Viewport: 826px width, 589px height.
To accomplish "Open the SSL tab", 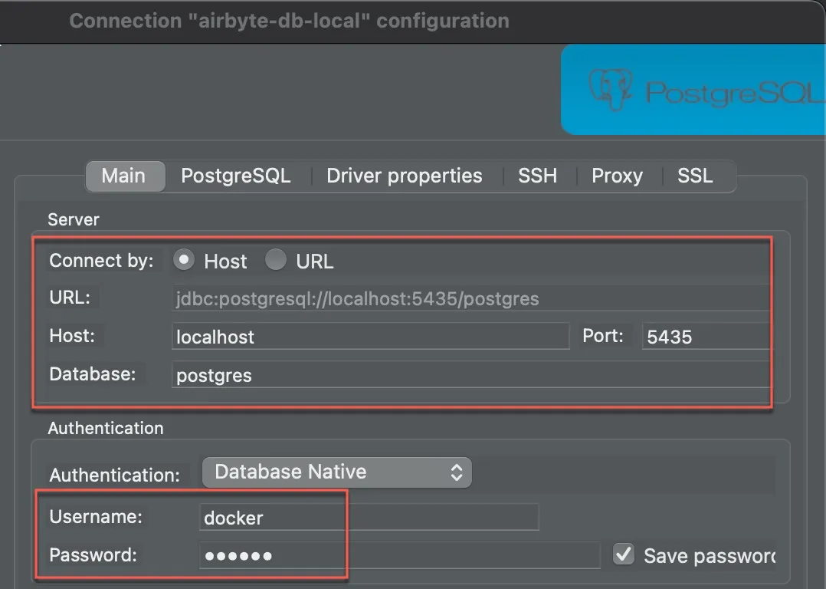I will (695, 176).
